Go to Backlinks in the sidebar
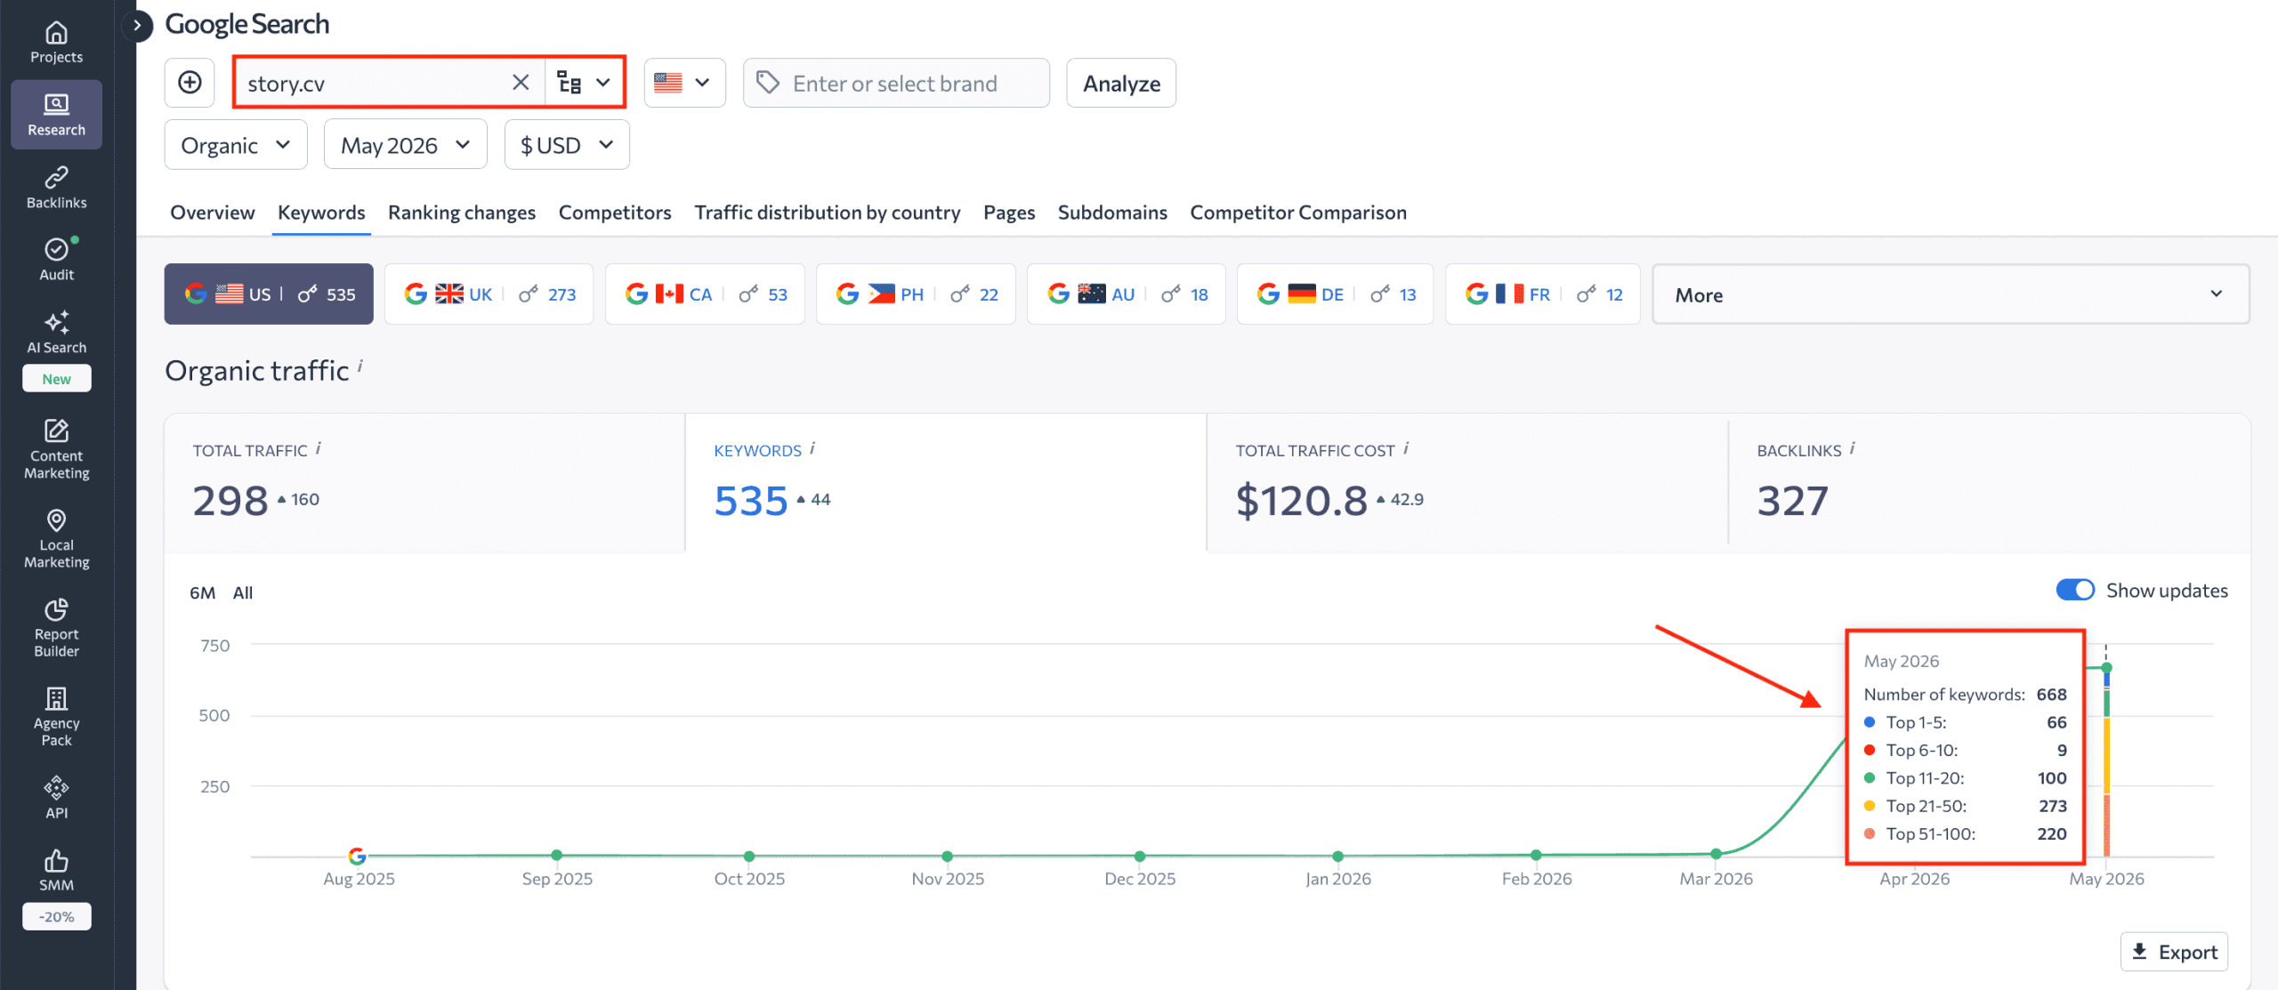The image size is (2278, 990). 56,188
